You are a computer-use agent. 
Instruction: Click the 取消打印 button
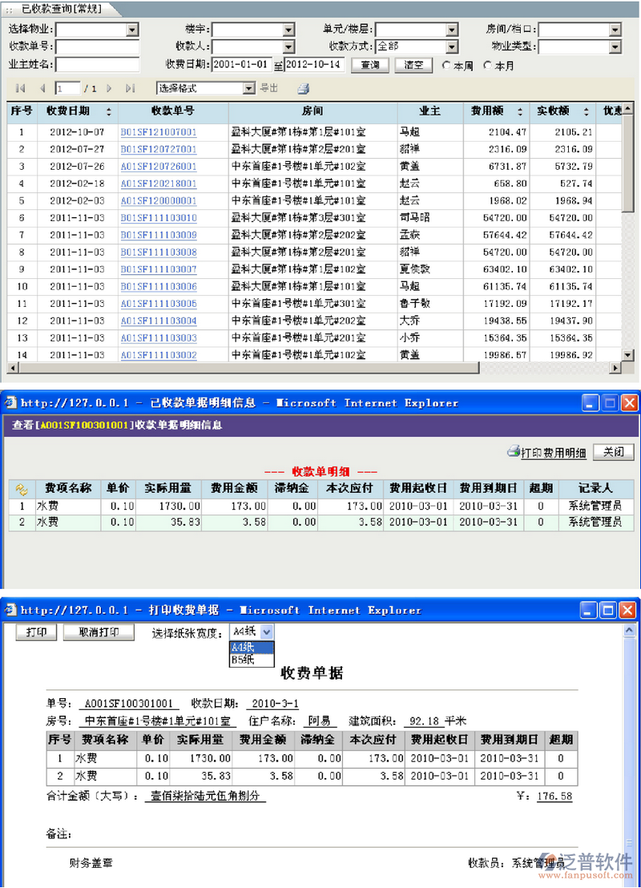[99, 632]
